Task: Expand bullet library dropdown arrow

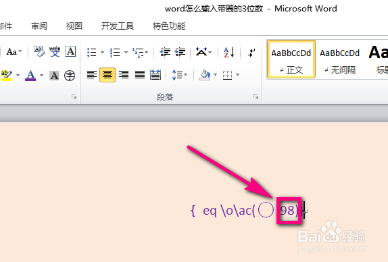Action: pyautogui.click(x=102, y=52)
